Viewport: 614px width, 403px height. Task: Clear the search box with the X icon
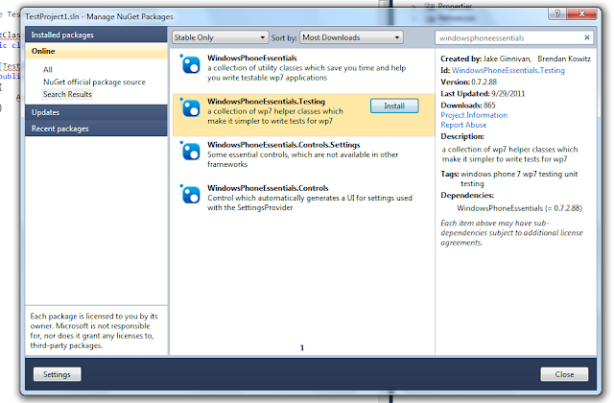(x=586, y=37)
